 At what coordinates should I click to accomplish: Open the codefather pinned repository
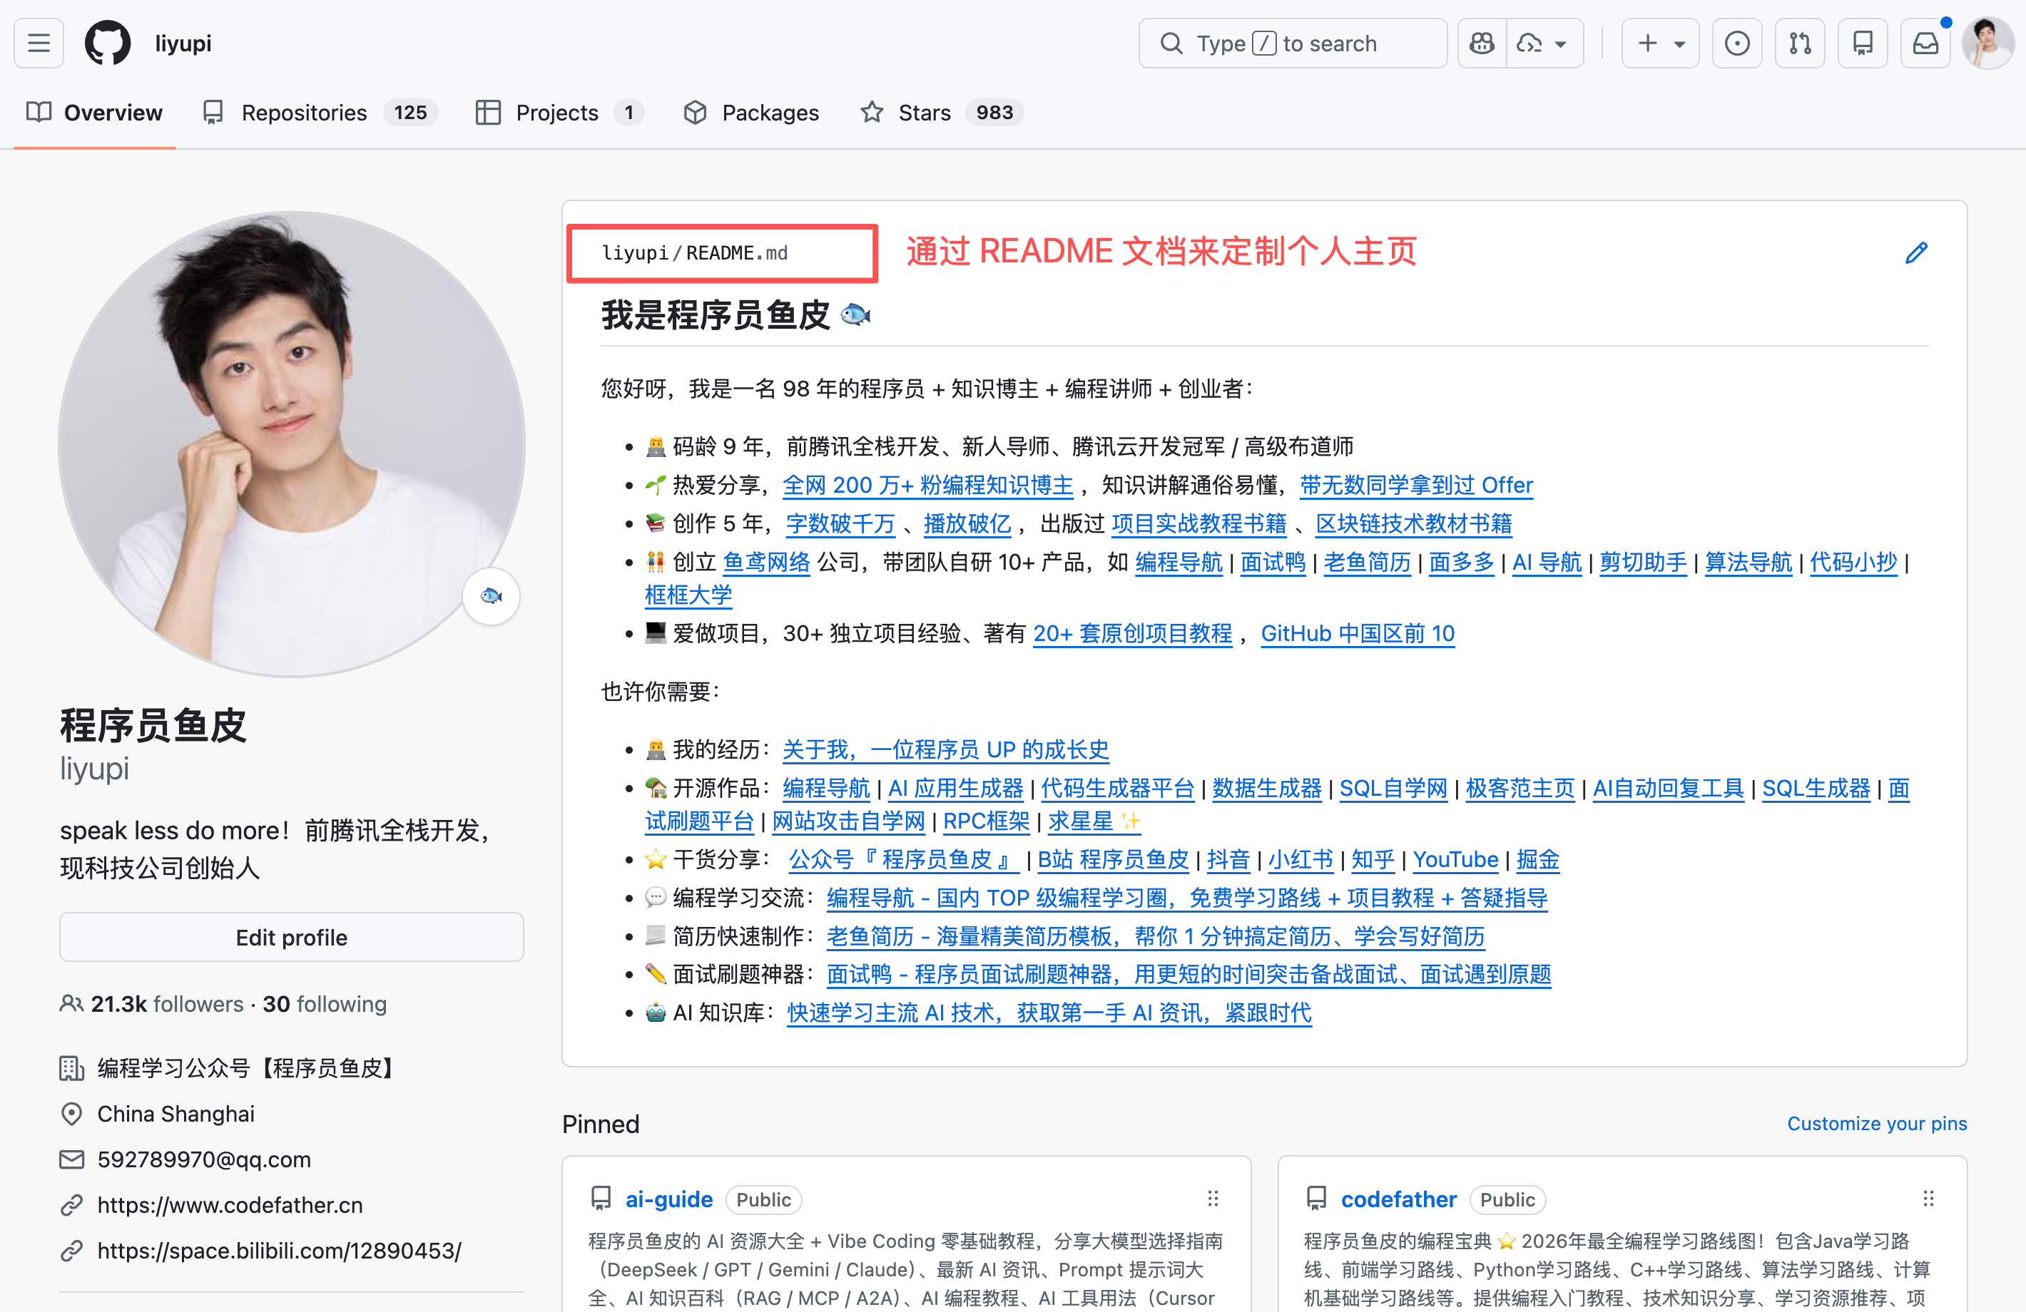[x=1398, y=1199]
